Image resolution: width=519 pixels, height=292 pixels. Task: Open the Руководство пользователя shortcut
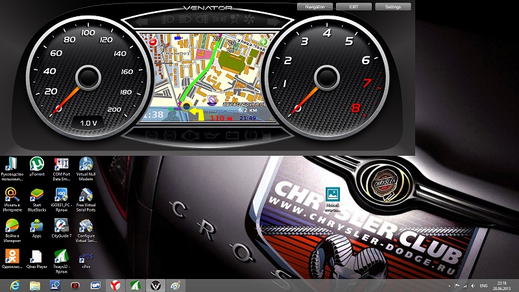coord(12,169)
